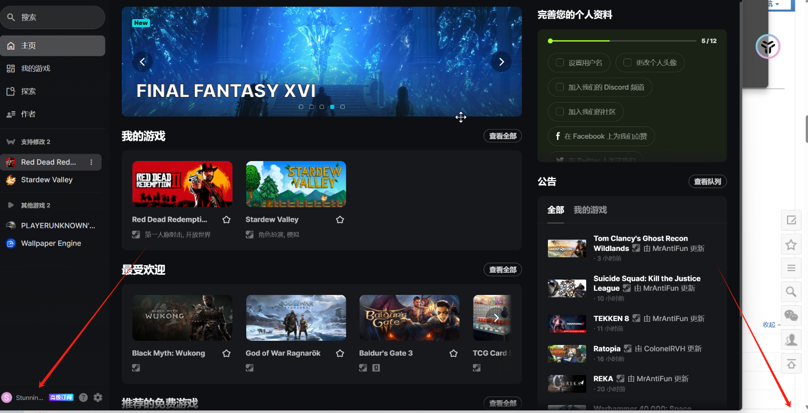Click the Ghost Recon announcement thumbnail
Viewport: 808px width, 413px height.
567,248
